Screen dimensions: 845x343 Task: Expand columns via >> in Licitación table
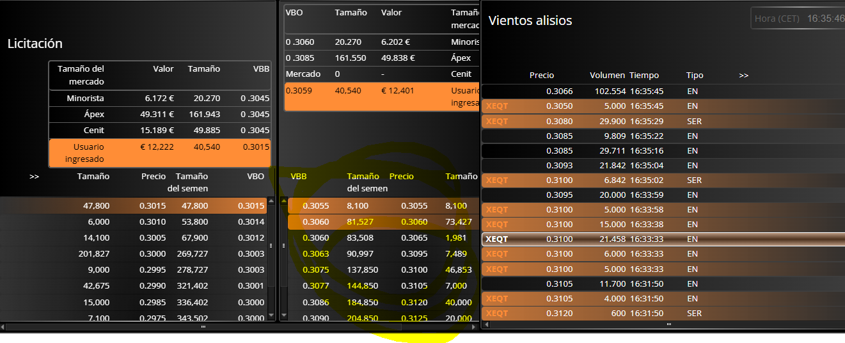click(x=35, y=176)
